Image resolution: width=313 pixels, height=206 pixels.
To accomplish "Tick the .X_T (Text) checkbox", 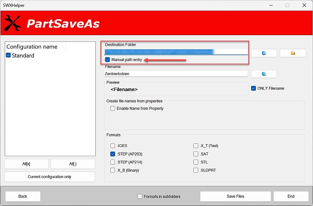I will pyautogui.click(x=196, y=146).
